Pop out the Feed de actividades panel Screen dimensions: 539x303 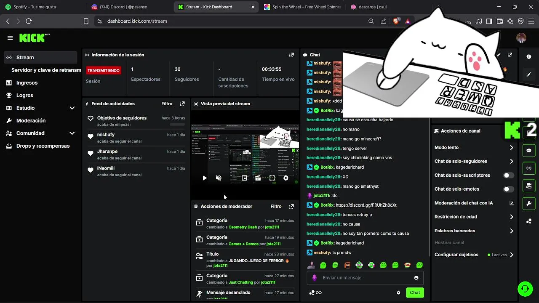pyautogui.click(x=182, y=104)
